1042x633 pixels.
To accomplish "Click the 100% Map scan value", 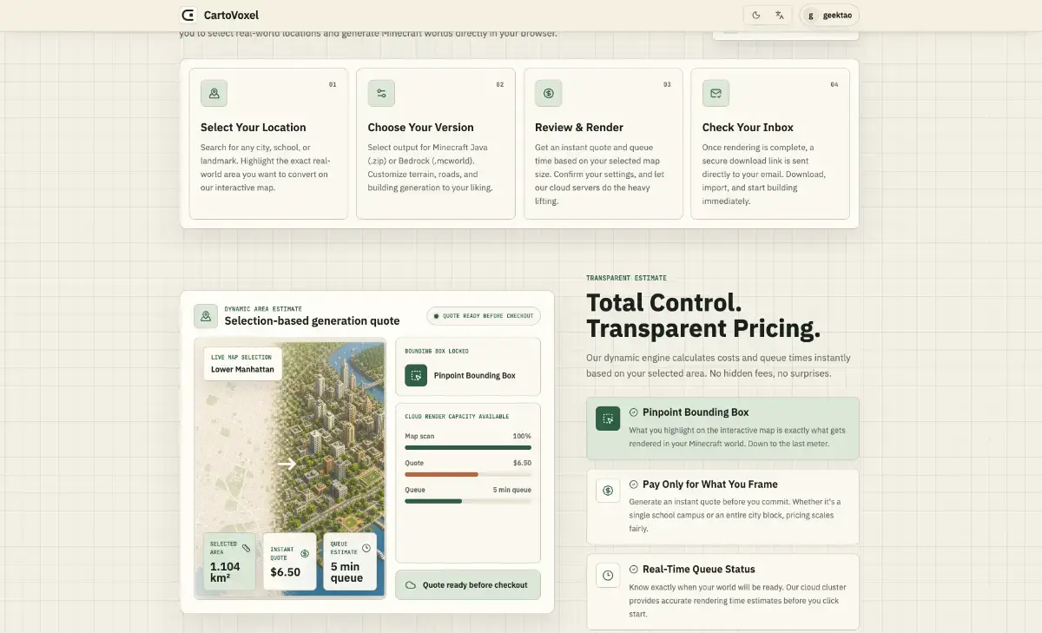I will tap(522, 436).
